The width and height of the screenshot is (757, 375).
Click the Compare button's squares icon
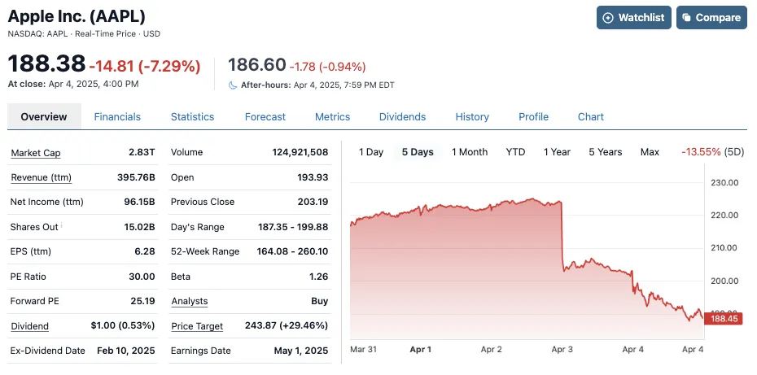tap(686, 18)
